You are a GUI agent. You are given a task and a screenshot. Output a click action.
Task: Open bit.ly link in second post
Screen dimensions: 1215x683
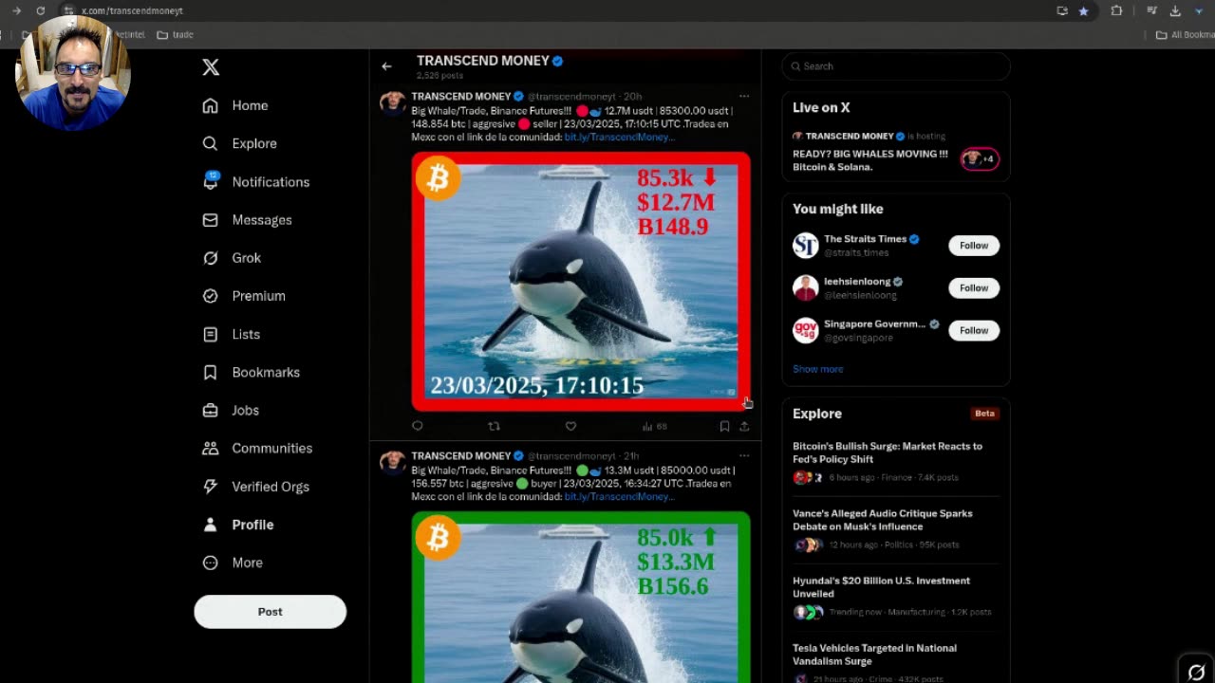[x=619, y=497]
